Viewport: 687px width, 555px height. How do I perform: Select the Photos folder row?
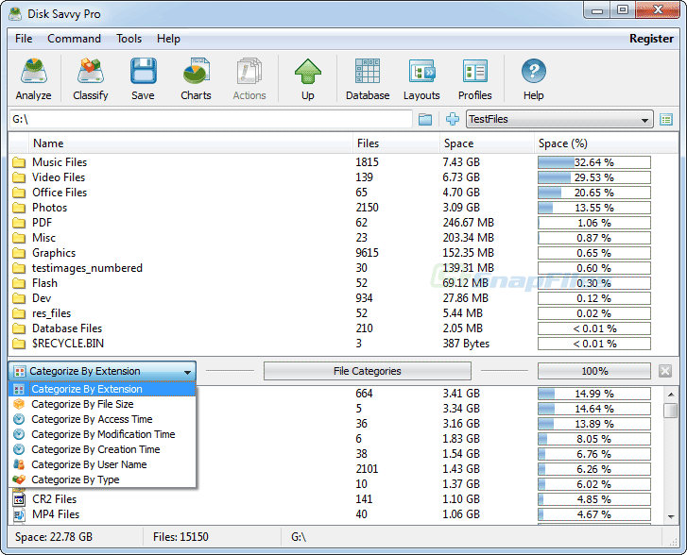click(344, 208)
